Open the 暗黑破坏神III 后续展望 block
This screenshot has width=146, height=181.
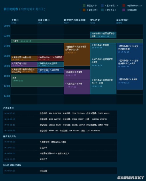point(51,58)
